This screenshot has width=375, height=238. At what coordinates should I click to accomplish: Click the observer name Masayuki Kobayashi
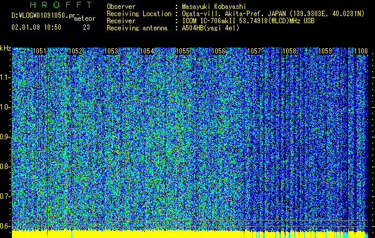214,7
